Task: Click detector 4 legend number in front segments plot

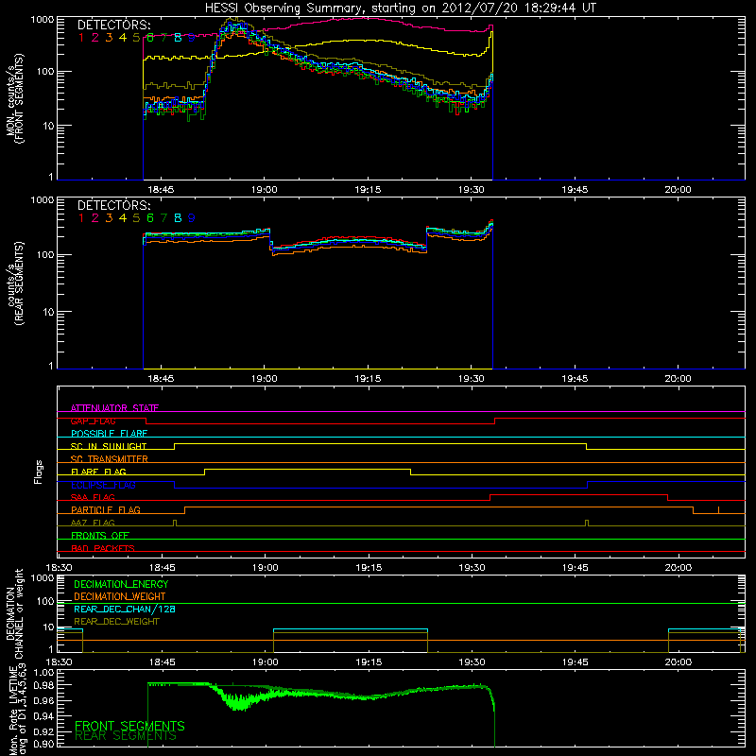Action: 123,38
